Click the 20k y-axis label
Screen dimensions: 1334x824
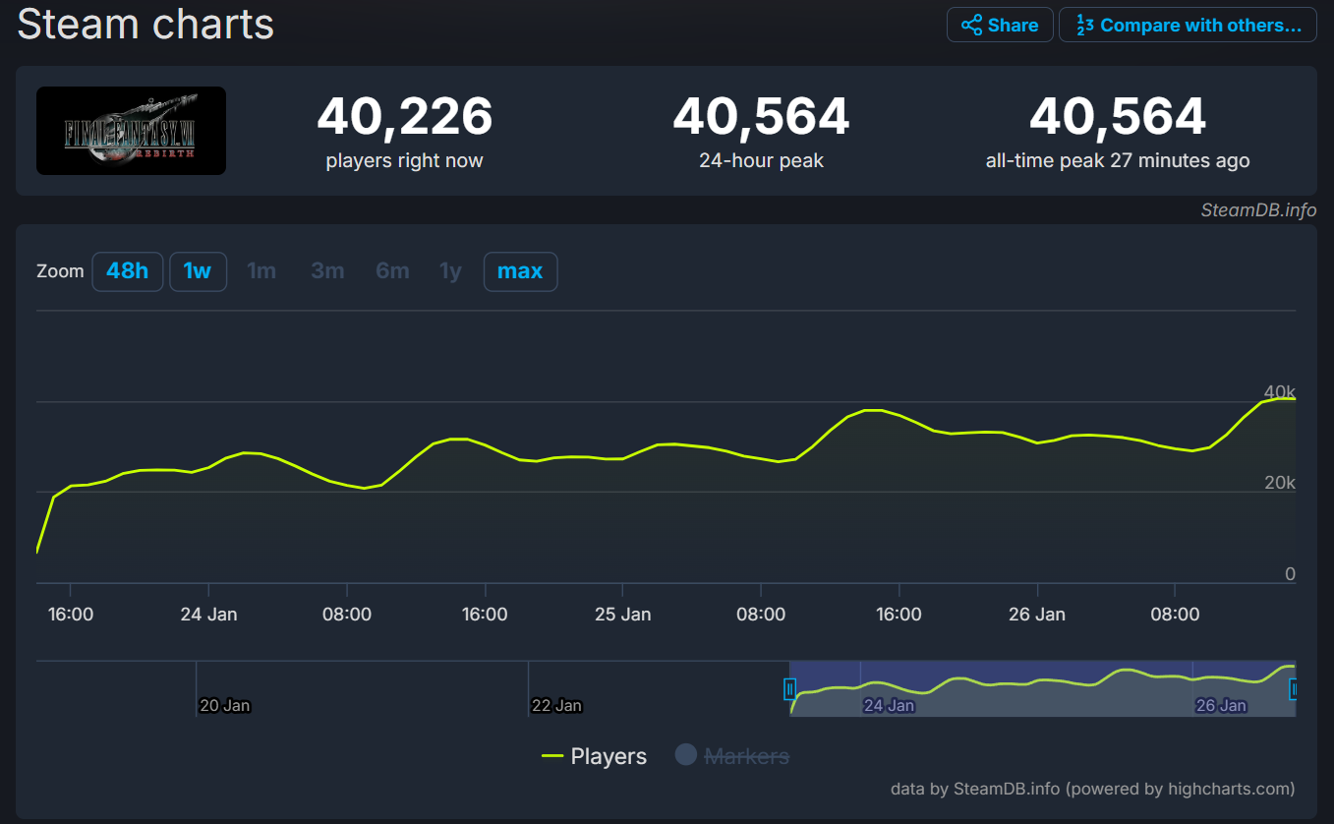(1279, 483)
